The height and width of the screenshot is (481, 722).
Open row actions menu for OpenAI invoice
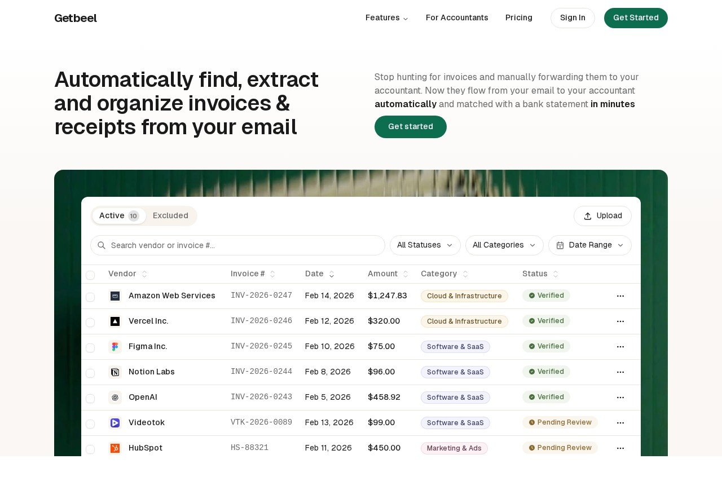tap(620, 398)
